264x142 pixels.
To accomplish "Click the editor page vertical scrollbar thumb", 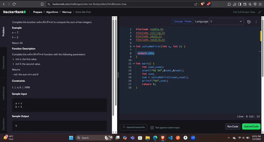I will coord(263,48).
